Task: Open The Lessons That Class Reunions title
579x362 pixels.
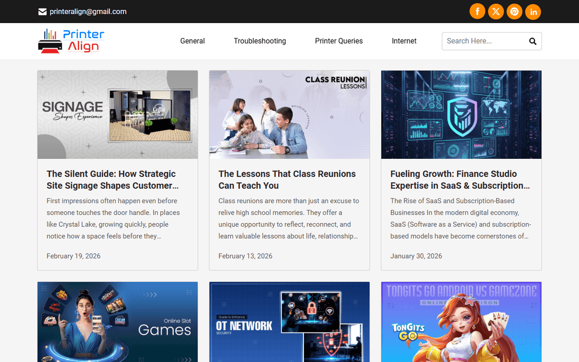Action: pos(287,180)
